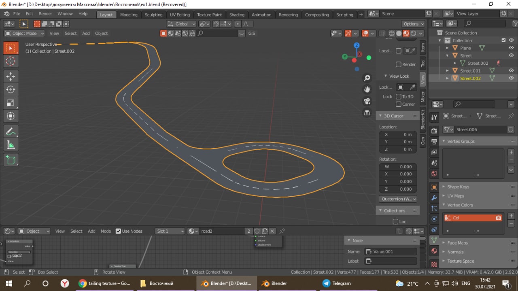Enable Lock Camera to view checkbox
Screen dimensions: 518x291
398,104
